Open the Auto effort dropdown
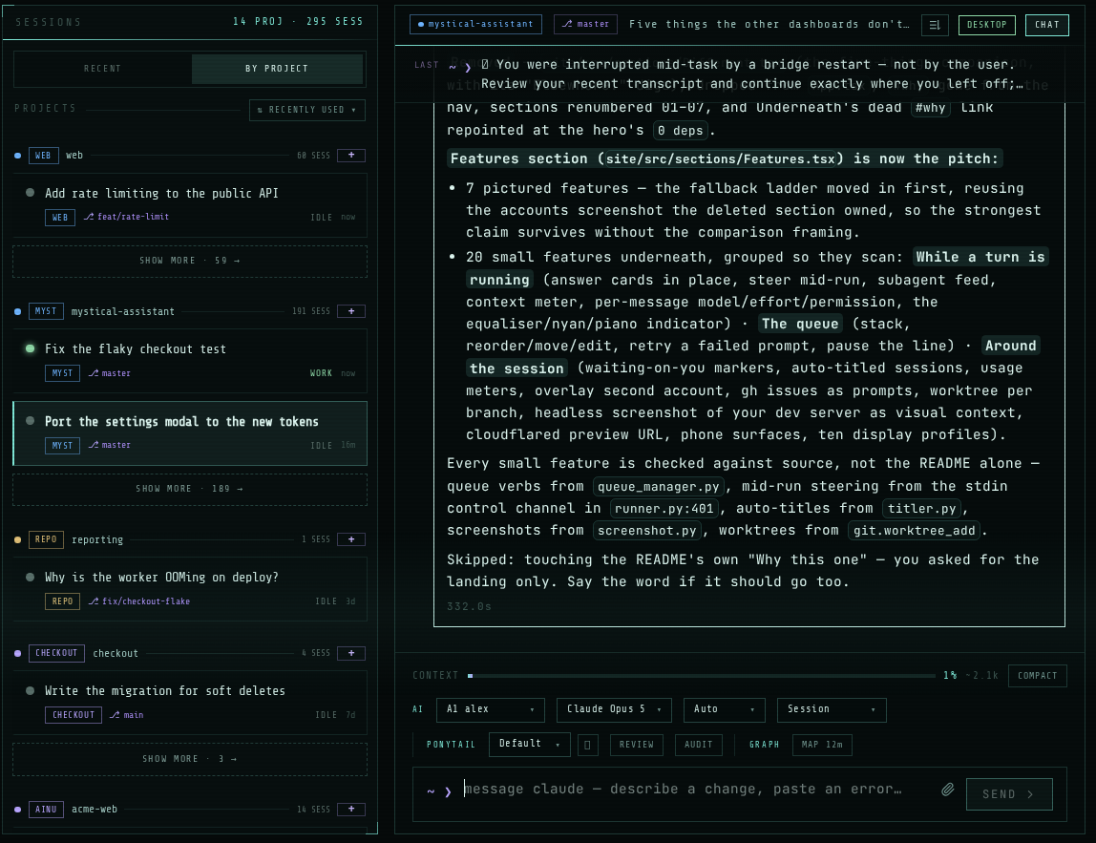The image size is (1096, 843). coord(724,709)
